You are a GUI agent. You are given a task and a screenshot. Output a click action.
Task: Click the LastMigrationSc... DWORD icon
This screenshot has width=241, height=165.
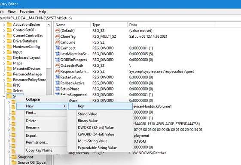[57, 54]
